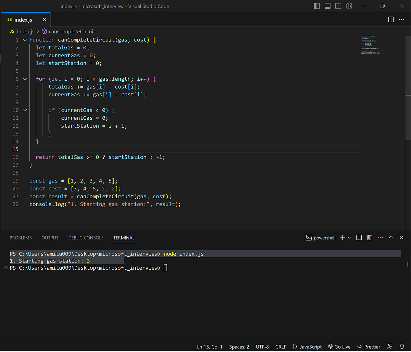Click the 'const gas = [1, 2, 3, 4, 5];' line
Screen dimensions: 411x352
point(74,181)
